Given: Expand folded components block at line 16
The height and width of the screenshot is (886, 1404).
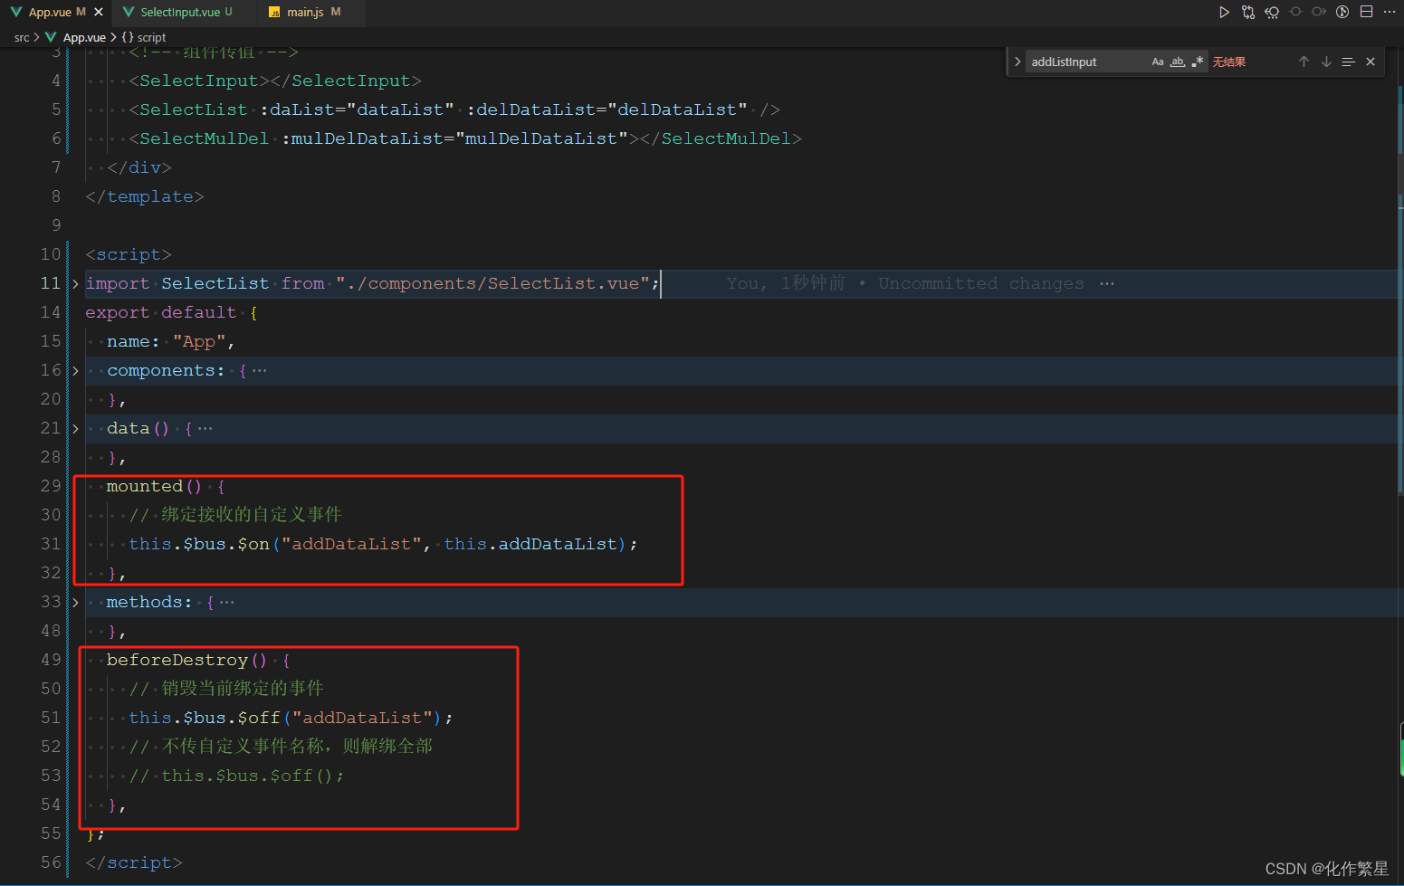Looking at the screenshot, I should [75, 370].
